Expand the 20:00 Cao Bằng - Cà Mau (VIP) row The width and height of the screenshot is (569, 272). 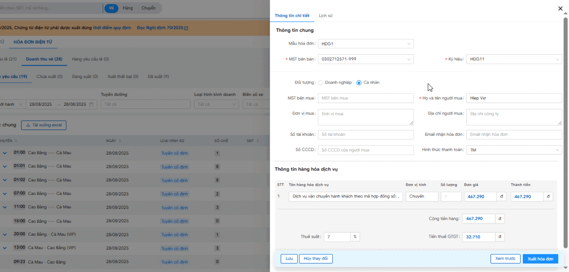tap(5, 235)
